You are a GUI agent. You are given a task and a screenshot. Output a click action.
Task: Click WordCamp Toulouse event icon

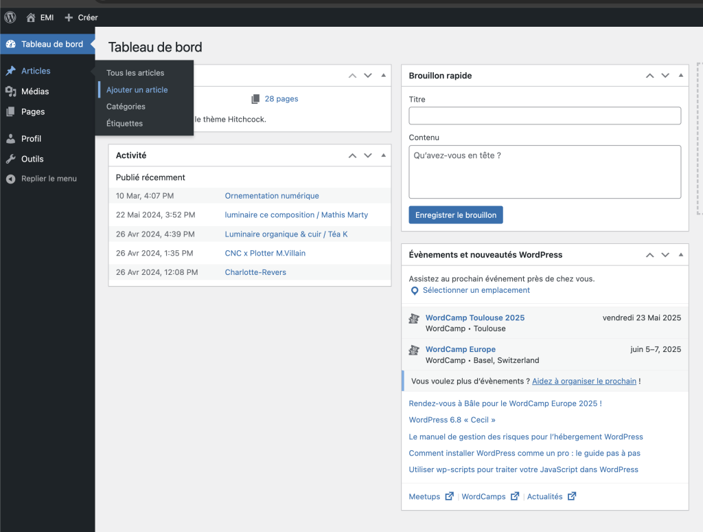[414, 319]
